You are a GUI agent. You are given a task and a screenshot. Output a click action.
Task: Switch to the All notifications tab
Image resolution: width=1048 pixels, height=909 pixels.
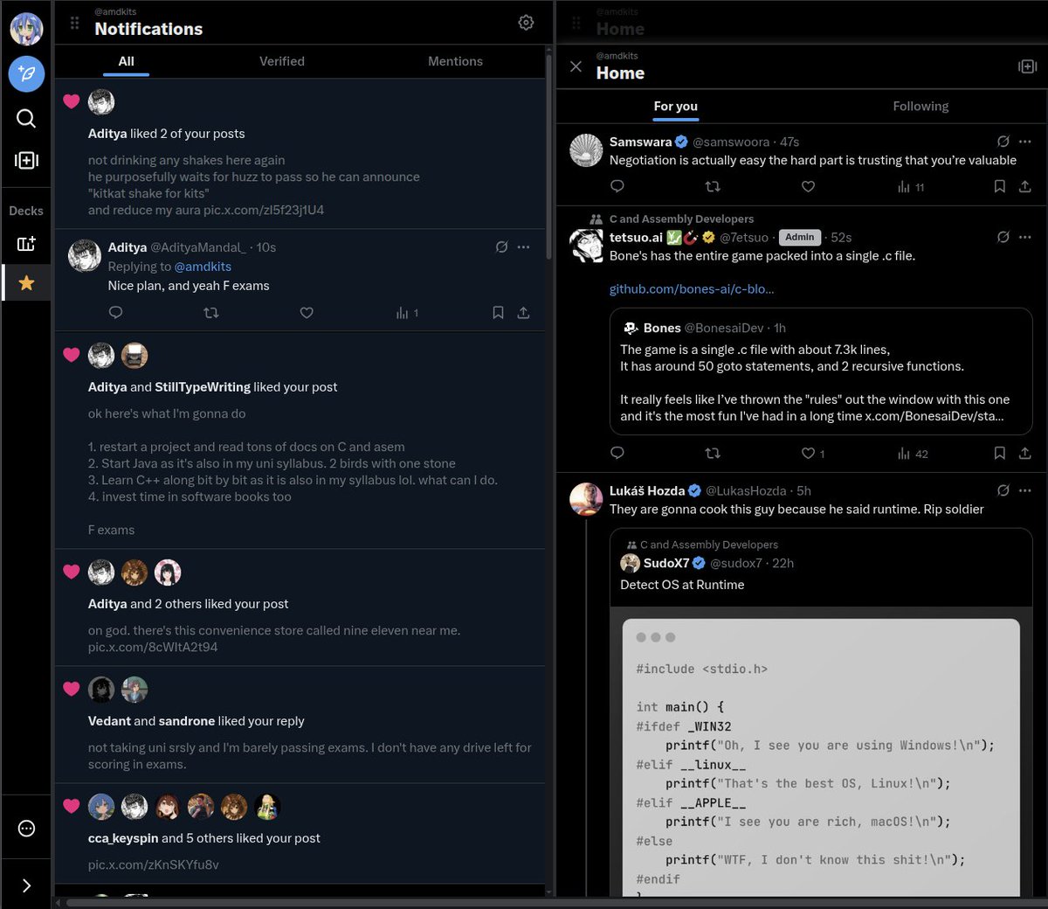point(127,61)
